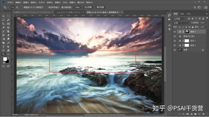Activate the Horizontal Type tool

click(3, 47)
